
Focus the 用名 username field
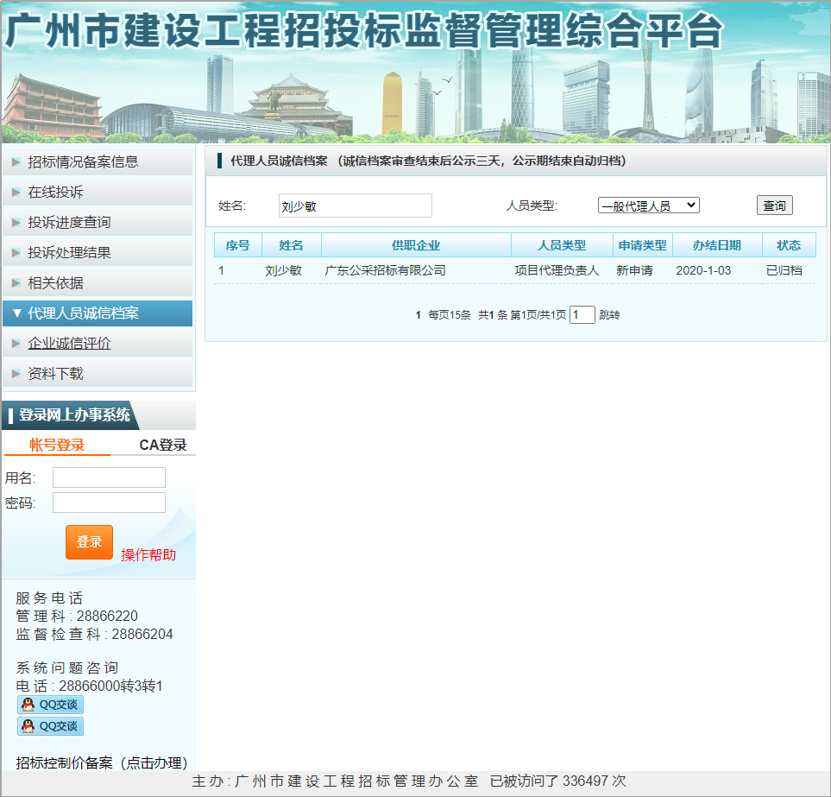click(x=109, y=478)
